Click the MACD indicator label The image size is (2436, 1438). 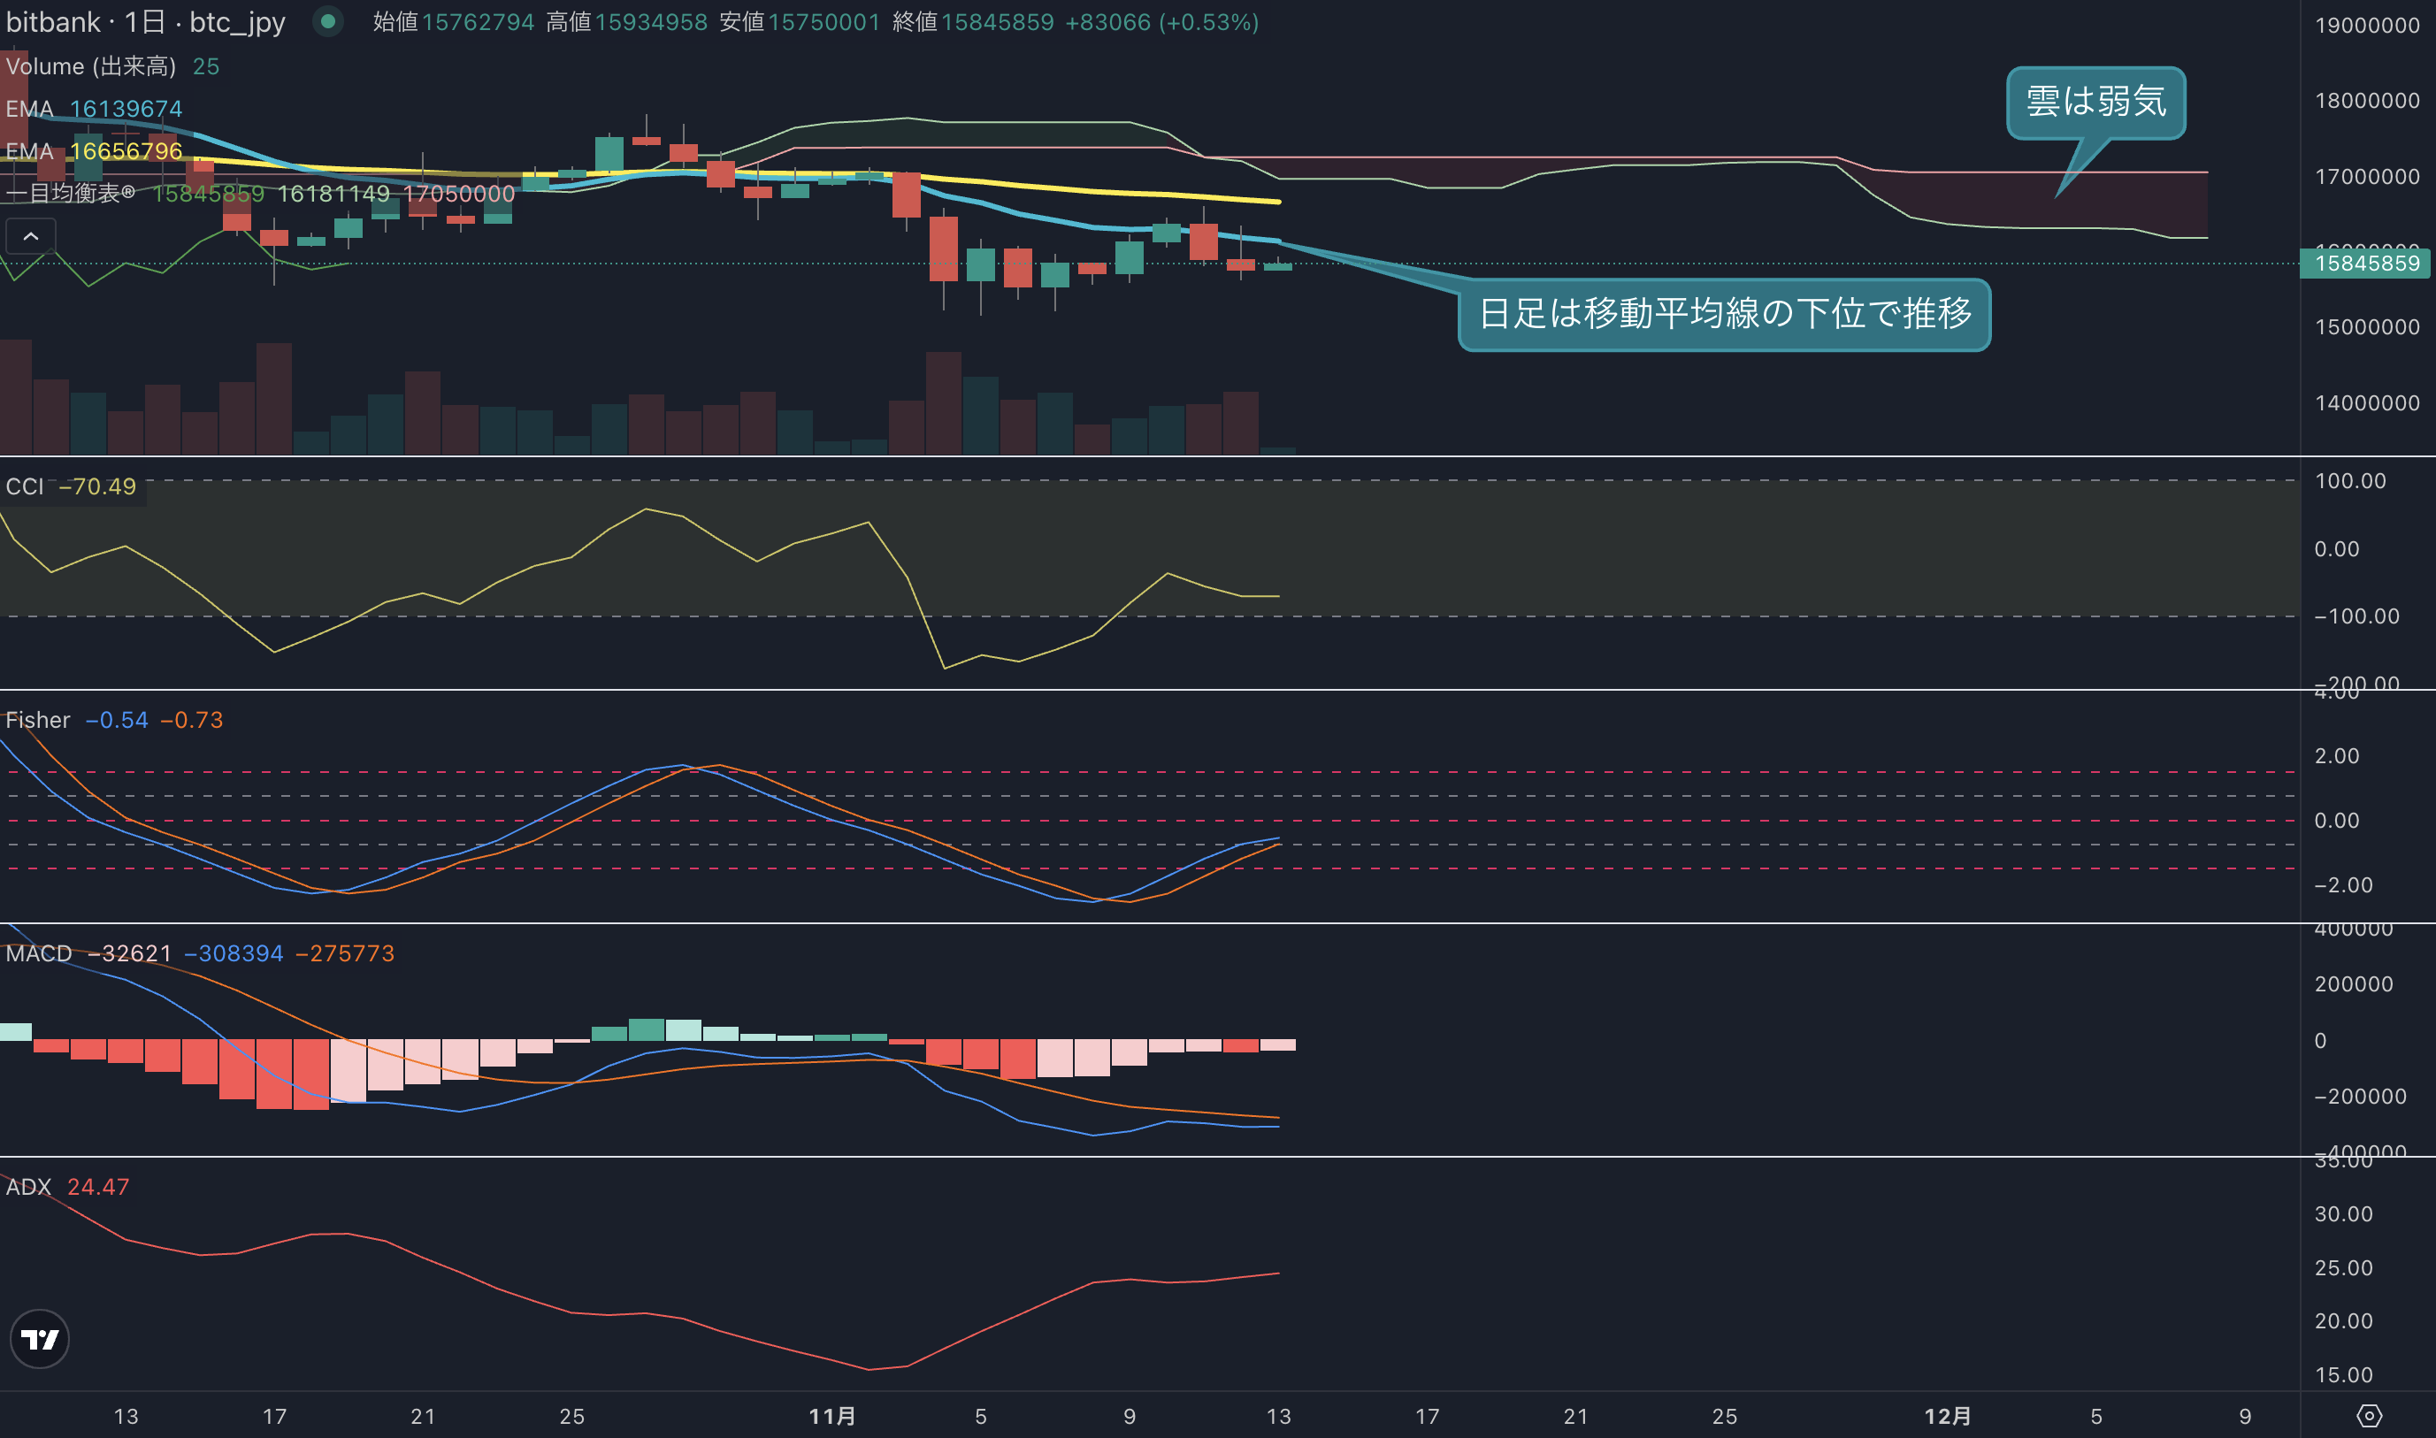click(39, 953)
